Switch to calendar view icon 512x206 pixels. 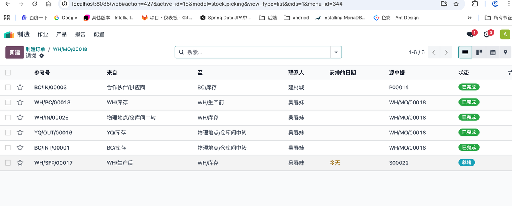(x=493, y=52)
